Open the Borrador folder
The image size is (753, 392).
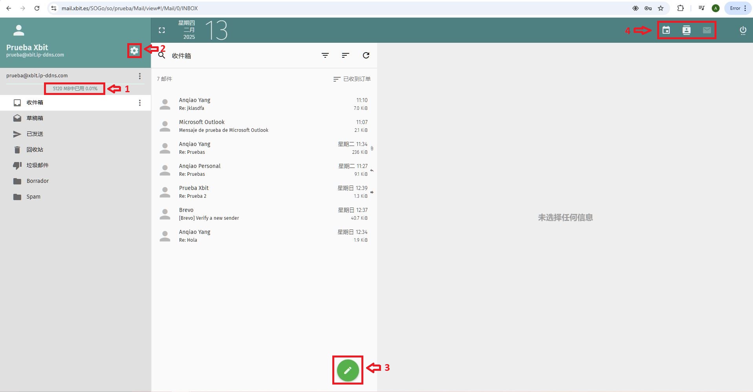75,181
